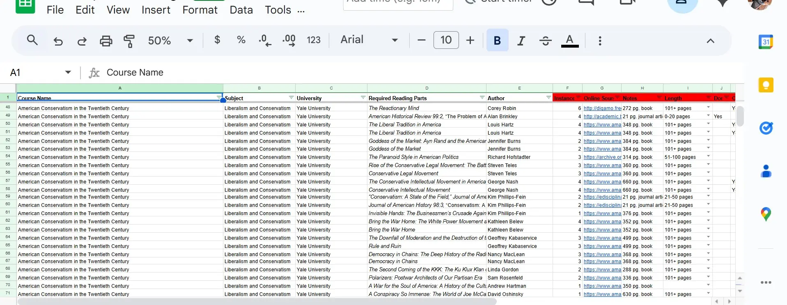Screen dimensions: 787x305
Task: Open the Format menu
Action: [200, 10]
